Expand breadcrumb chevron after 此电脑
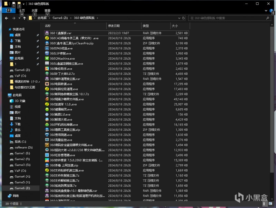Viewport: 276px width, 208px height. pyautogui.click(x=49, y=18)
